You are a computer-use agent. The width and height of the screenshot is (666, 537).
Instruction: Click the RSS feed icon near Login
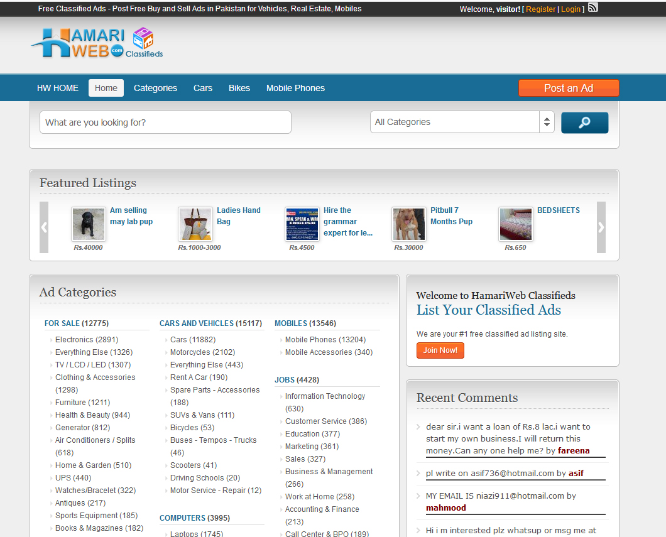(592, 8)
